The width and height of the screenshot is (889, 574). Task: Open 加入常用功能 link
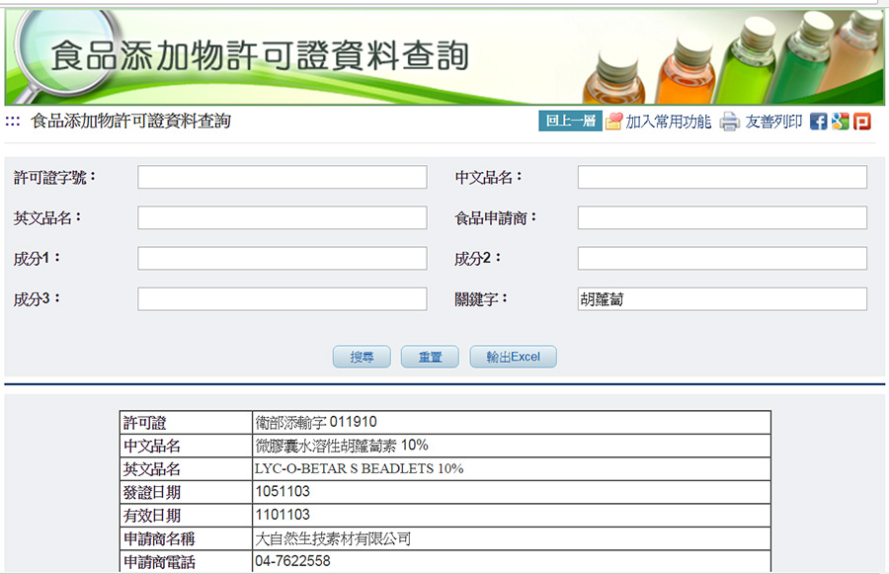coord(668,122)
